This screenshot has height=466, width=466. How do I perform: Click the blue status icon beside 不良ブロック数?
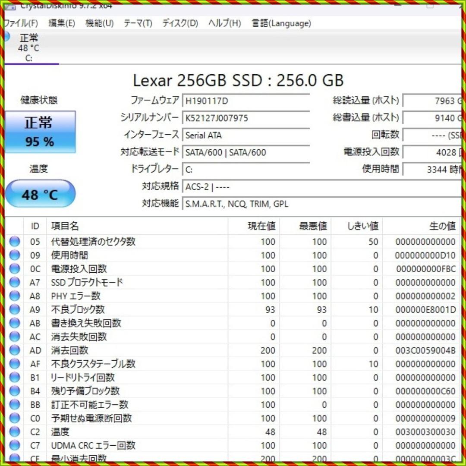point(14,309)
